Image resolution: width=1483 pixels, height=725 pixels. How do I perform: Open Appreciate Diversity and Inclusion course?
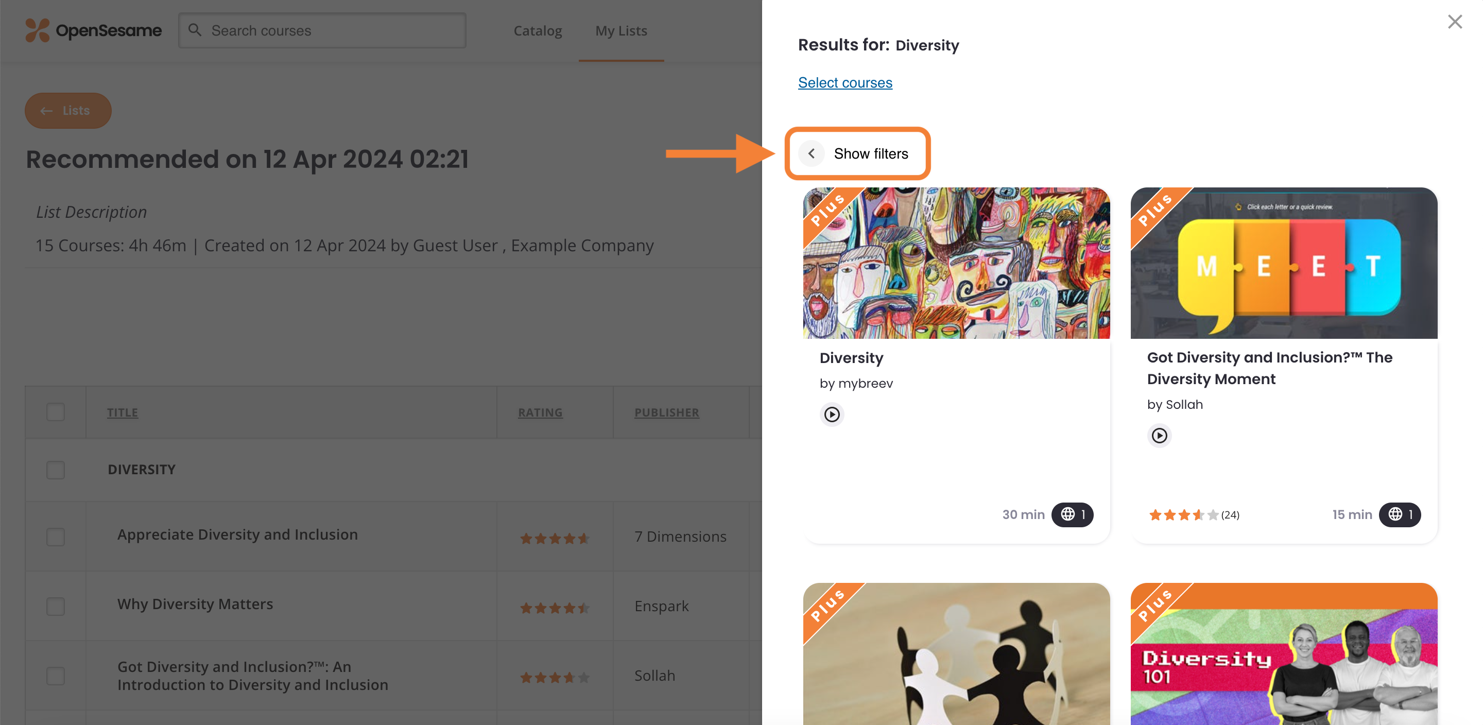pos(237,534)
